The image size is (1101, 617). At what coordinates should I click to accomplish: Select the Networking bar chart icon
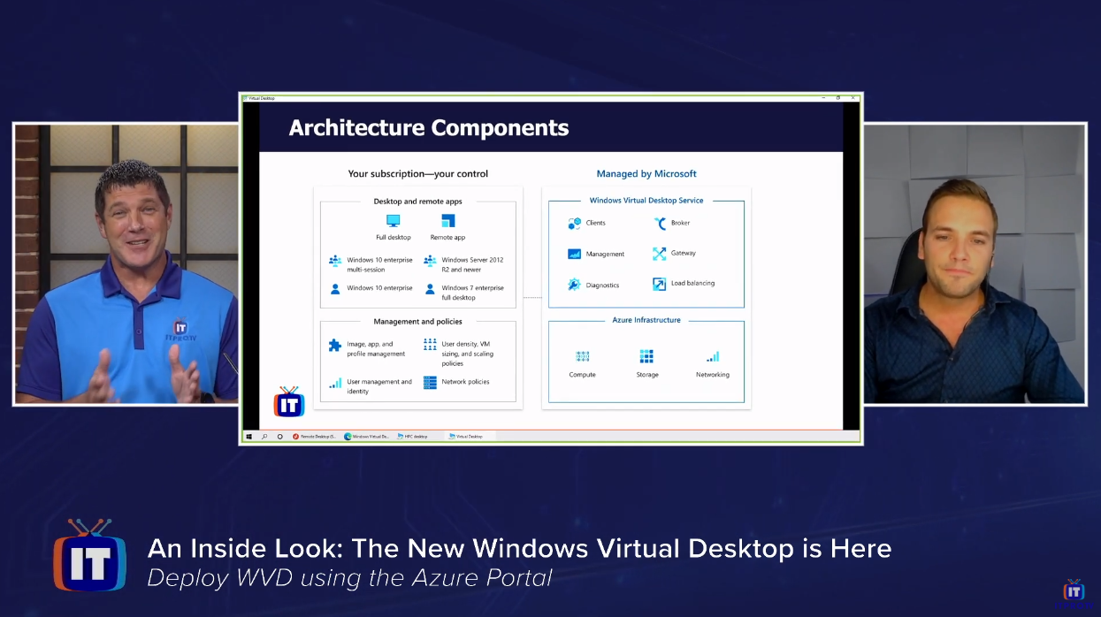tap(713, 355)
